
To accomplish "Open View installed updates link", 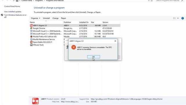I will (x=13, y=12).
